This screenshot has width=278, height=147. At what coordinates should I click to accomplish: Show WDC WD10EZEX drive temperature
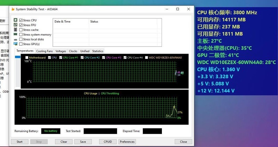(x=146, y=57)
